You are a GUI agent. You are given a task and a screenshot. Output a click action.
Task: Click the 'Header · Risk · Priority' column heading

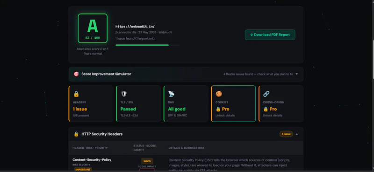click(x=90, y=148)
